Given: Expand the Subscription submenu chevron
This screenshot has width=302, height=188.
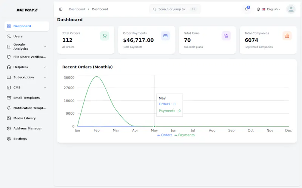Looking at the screenshot, I should point(45,77).
